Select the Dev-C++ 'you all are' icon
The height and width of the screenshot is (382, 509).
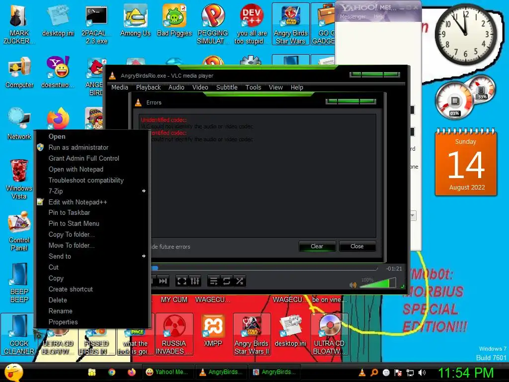pos(252,24)
